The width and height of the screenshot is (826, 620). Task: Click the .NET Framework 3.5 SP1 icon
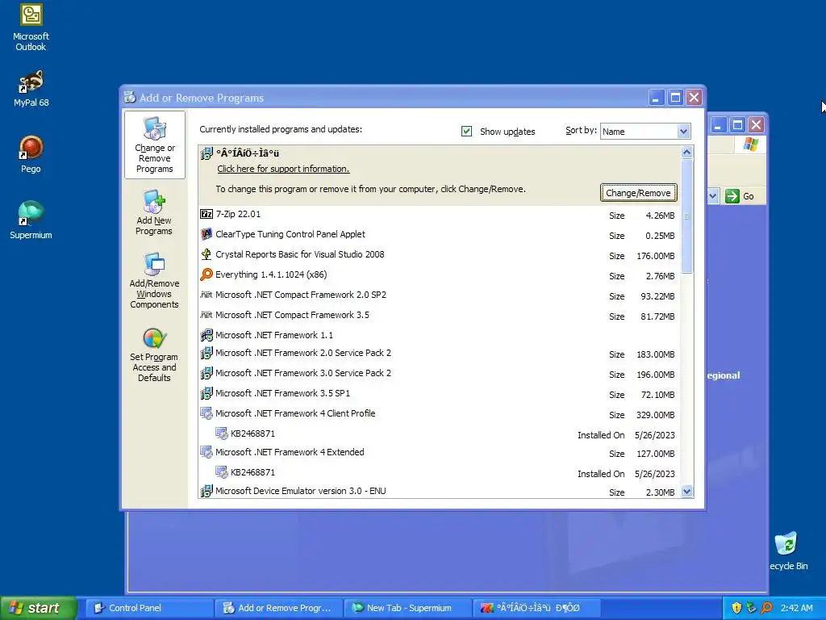click(x=206, y=393)
